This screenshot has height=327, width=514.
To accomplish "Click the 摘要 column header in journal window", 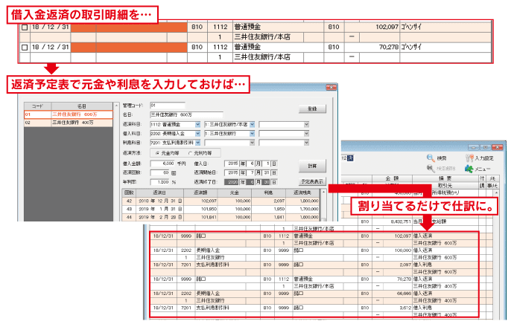I will [445, 178].
